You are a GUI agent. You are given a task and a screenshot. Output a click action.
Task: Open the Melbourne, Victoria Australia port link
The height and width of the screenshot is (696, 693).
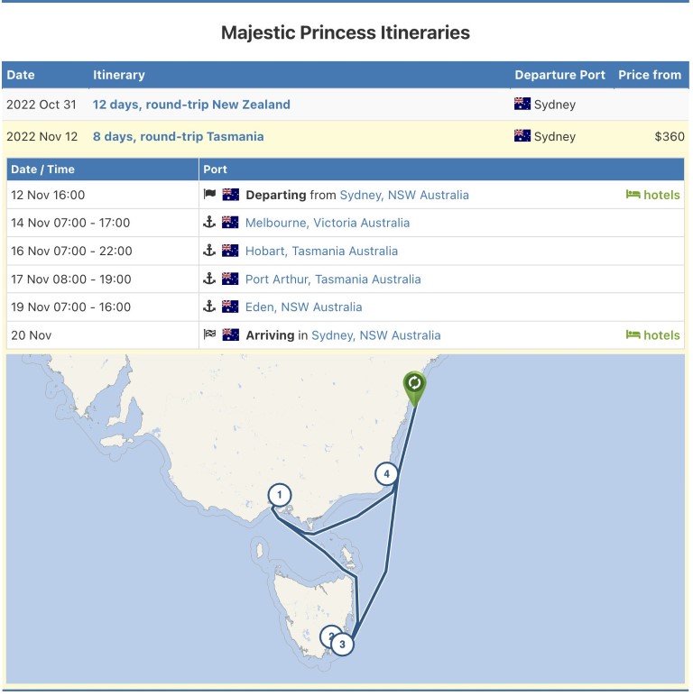coord(327,223)
